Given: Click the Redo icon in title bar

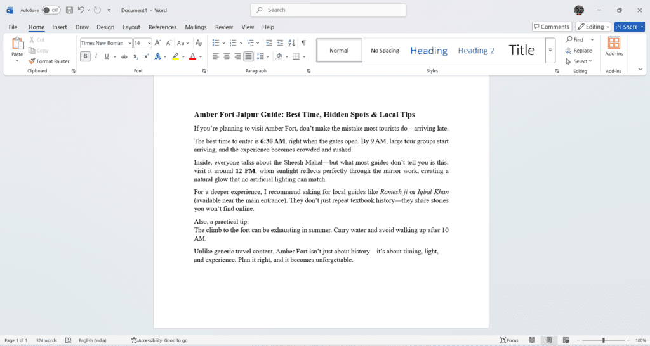Looking at the screenshot, I should pyautogui.click(x=97, y=10).
